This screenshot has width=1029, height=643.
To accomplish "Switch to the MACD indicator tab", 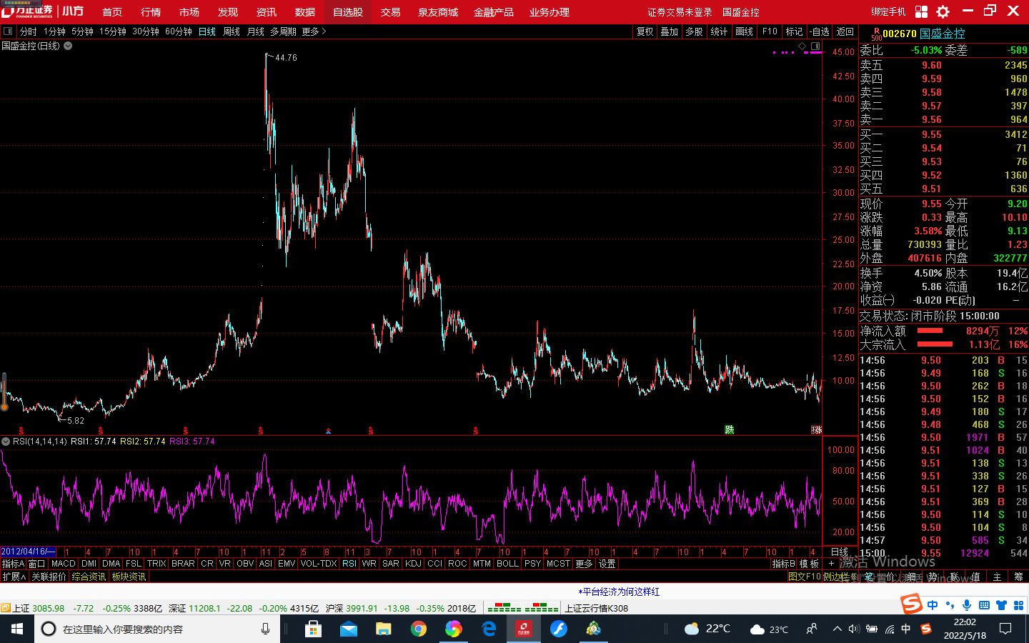I will pos(63,564).
